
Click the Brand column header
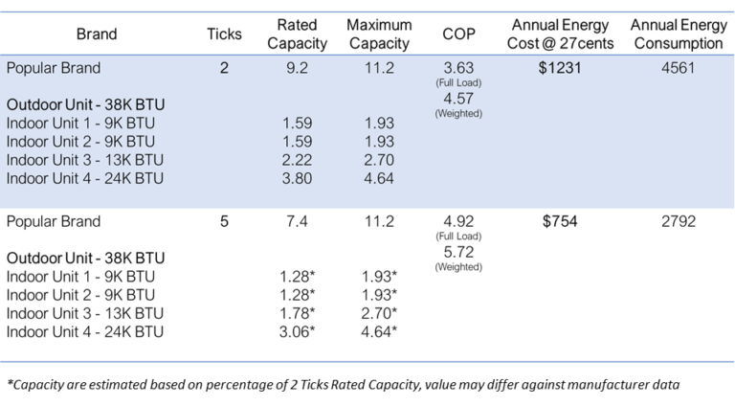pos(97,34)
